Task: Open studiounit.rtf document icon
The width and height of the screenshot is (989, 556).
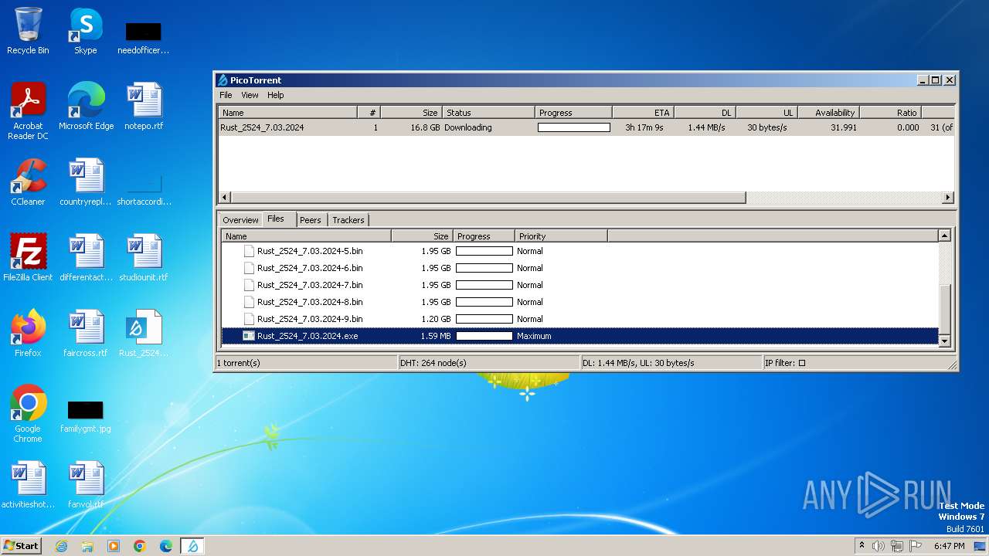Action: [144, 258]
